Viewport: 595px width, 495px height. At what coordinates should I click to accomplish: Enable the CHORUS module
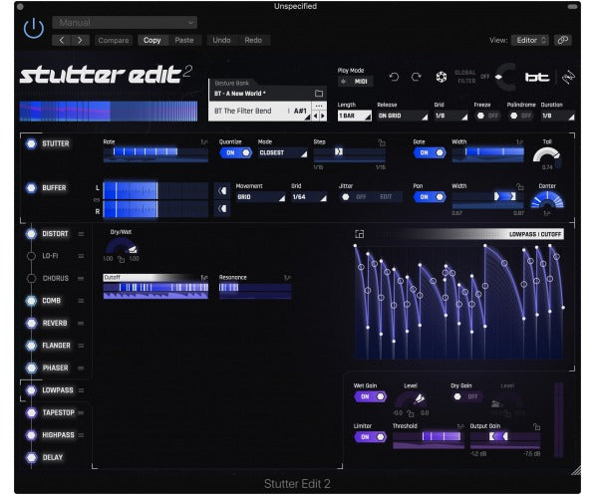31,279
